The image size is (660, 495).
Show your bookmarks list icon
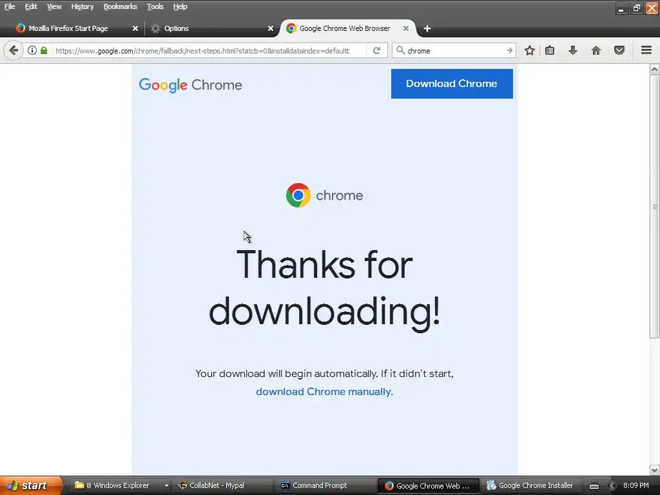coord(550,50)
